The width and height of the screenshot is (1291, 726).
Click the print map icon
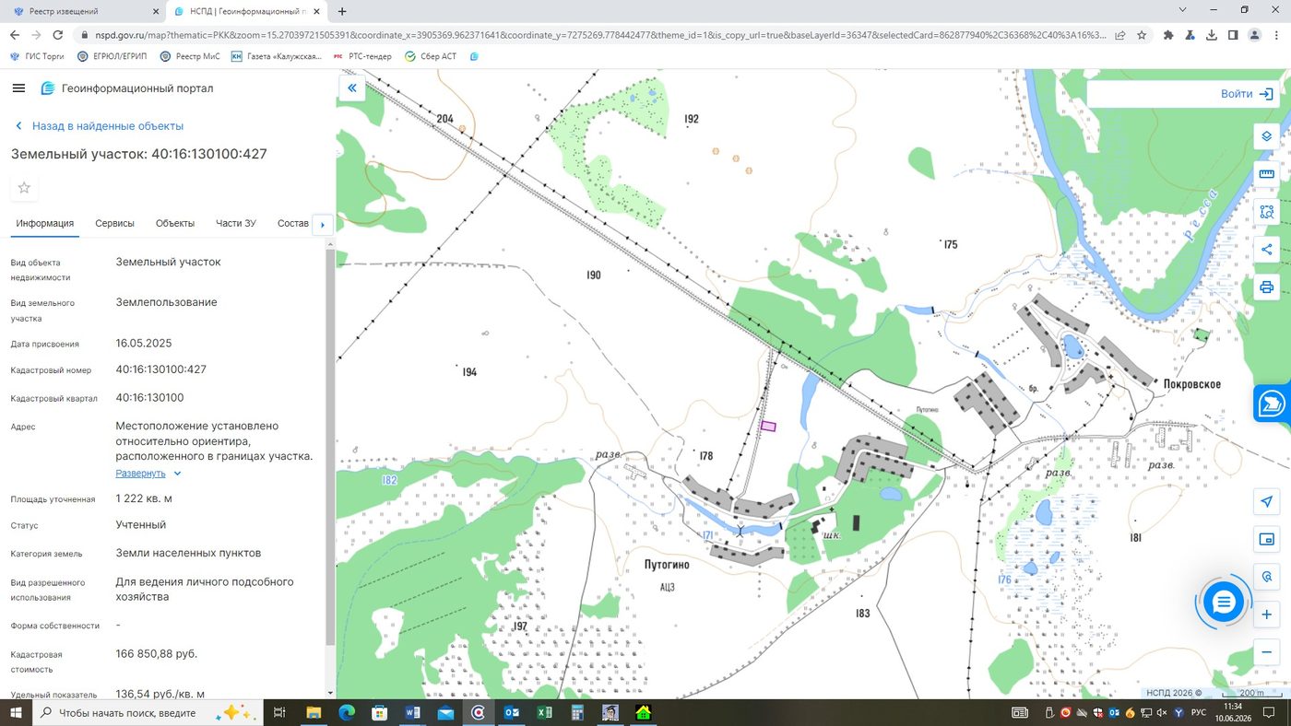[x=1267, y=287]
